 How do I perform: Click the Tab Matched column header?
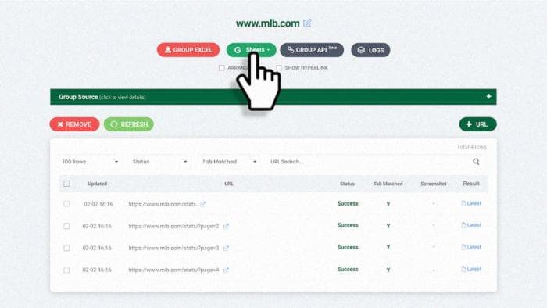click(388, 184)
